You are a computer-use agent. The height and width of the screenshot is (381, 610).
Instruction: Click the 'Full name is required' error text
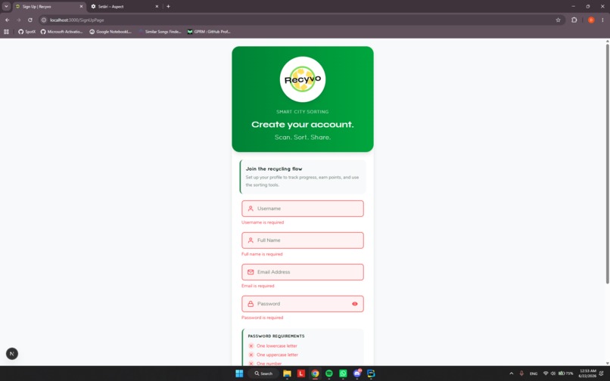pyautogui.click(x=262, y=254)
